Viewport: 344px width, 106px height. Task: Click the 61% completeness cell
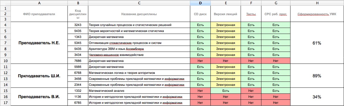click(317, 43)
